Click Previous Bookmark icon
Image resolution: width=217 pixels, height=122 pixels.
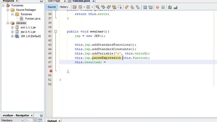tap(126, 7)
